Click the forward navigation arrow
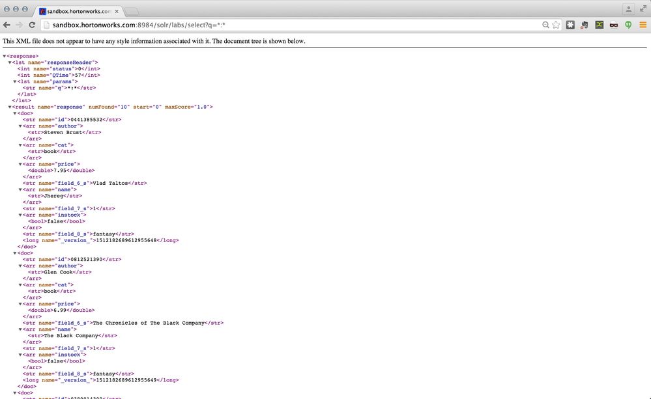The width and height of the screenshot is (651, 399). pos(19,24)
